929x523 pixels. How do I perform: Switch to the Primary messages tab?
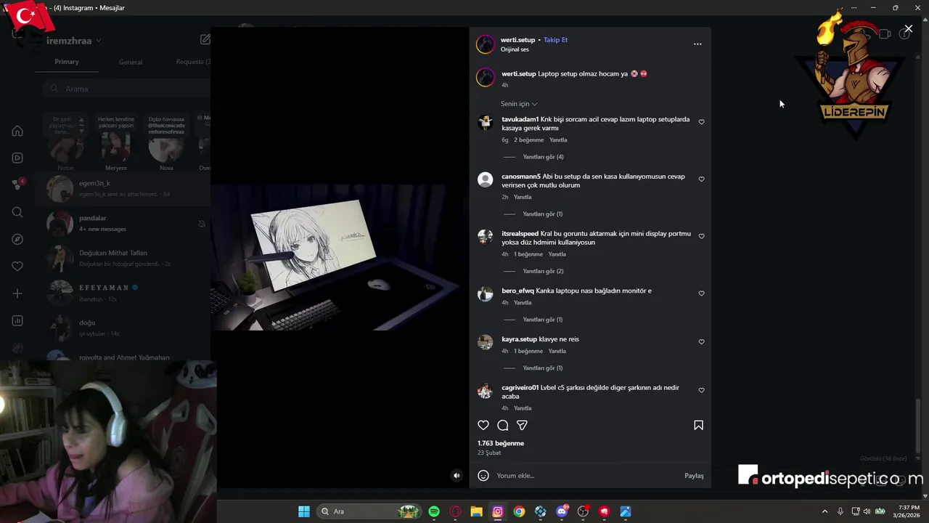tap(67, 62)
